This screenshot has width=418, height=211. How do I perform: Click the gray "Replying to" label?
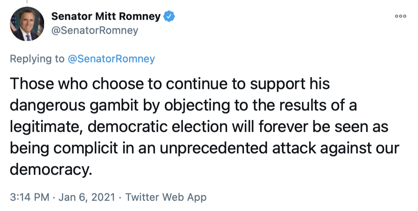(38, 59)
